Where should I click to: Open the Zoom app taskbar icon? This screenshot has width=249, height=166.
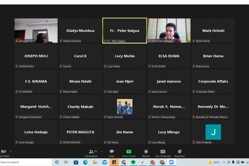coord(172,162)
